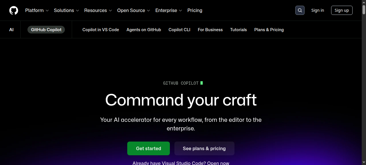Click the page vertical scrollbar thumb
Image resolution: width=366 pixels, height=165 pixels.
tap(364, 9)
